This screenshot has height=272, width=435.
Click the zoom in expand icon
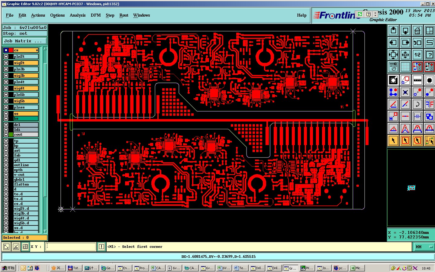[x=393, y=55]
